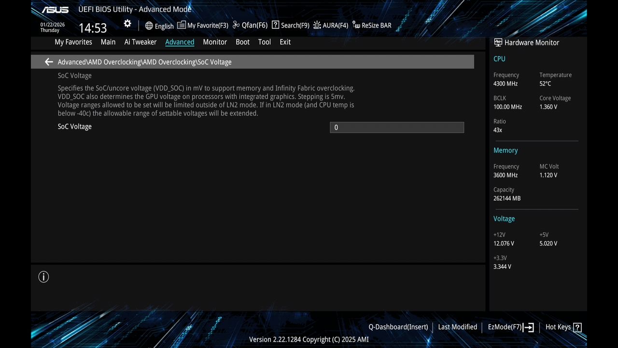View Last Modified changes list
This screenshot has height=348, width=618.
tap(457, 327)
